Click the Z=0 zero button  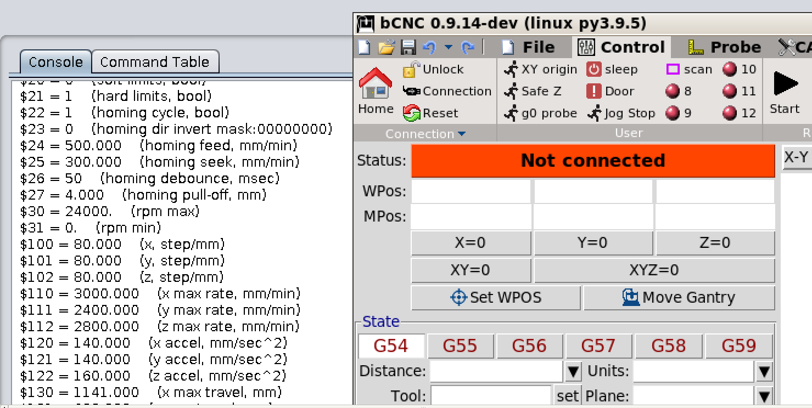[715, 243]
